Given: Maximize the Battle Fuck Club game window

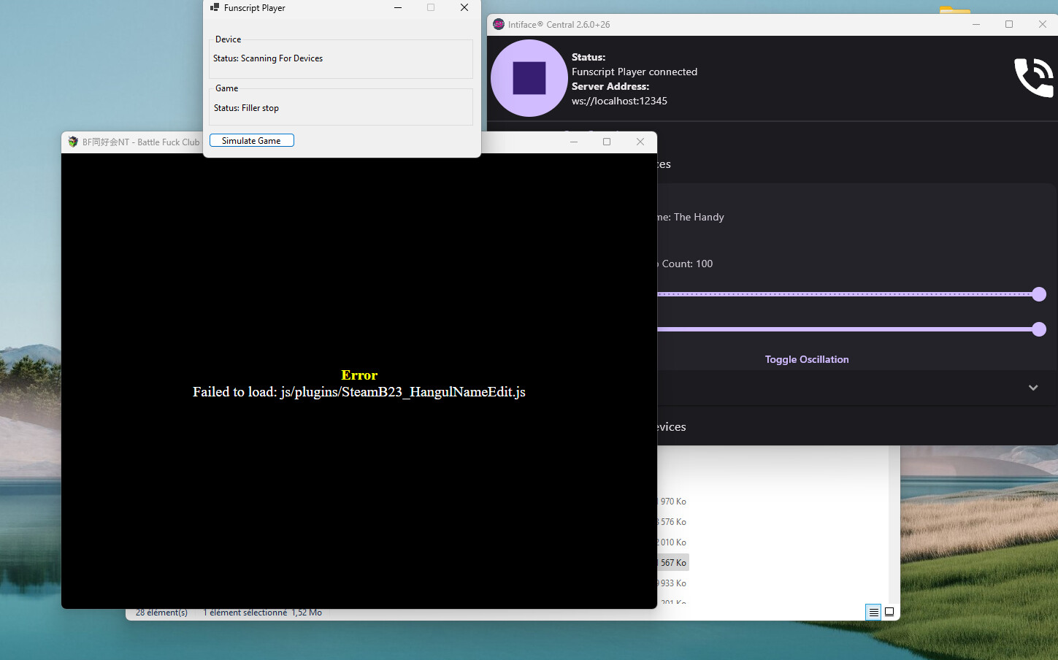Looking at the screenshot, I should click(x=607, y=142).
